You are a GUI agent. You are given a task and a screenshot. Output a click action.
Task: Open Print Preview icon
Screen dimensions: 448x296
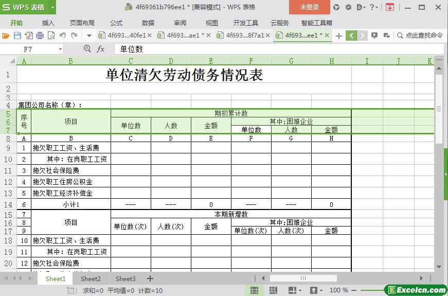coord(51,36)
